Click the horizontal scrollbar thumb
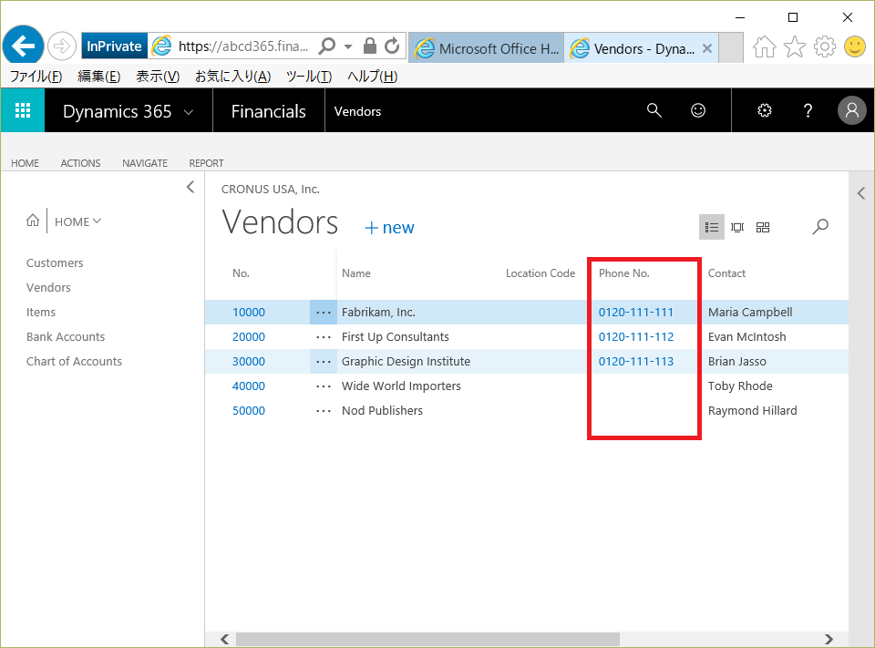 pos(427,639)
